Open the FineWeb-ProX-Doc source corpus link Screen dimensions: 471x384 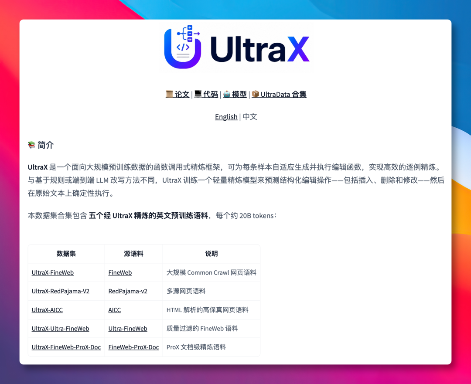point(134,347)
